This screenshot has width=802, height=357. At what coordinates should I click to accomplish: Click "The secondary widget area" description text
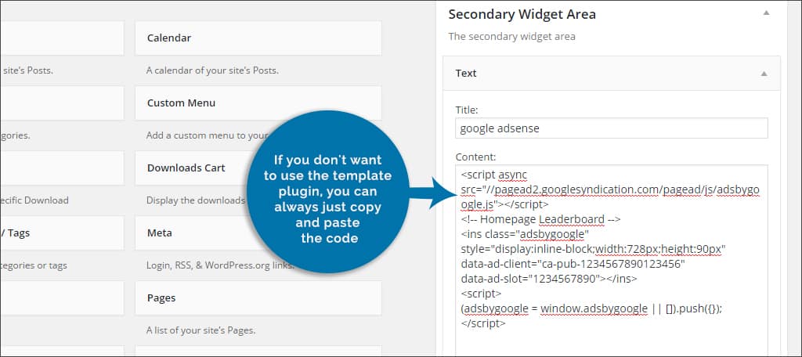tap(511, 36)
